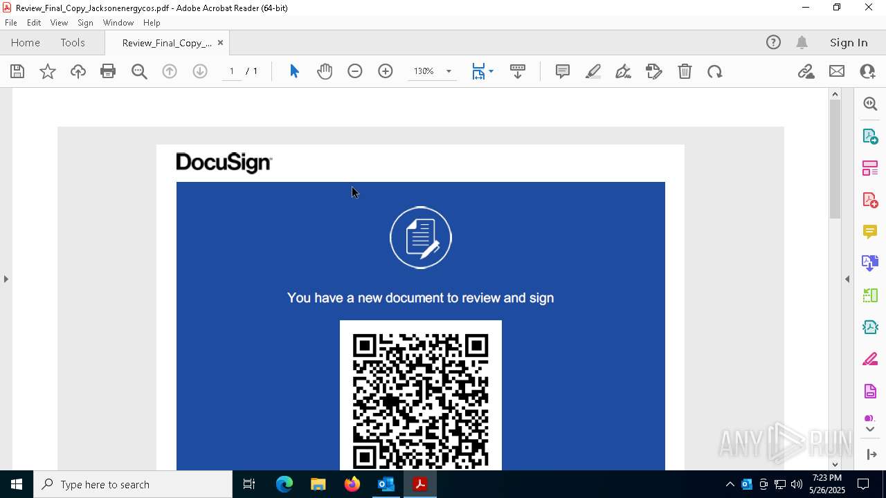Image resolution: width=886 pixels, height=498 pixels.
Task: Click the DocuSign logo in the PDF
Action: [224, 163]
